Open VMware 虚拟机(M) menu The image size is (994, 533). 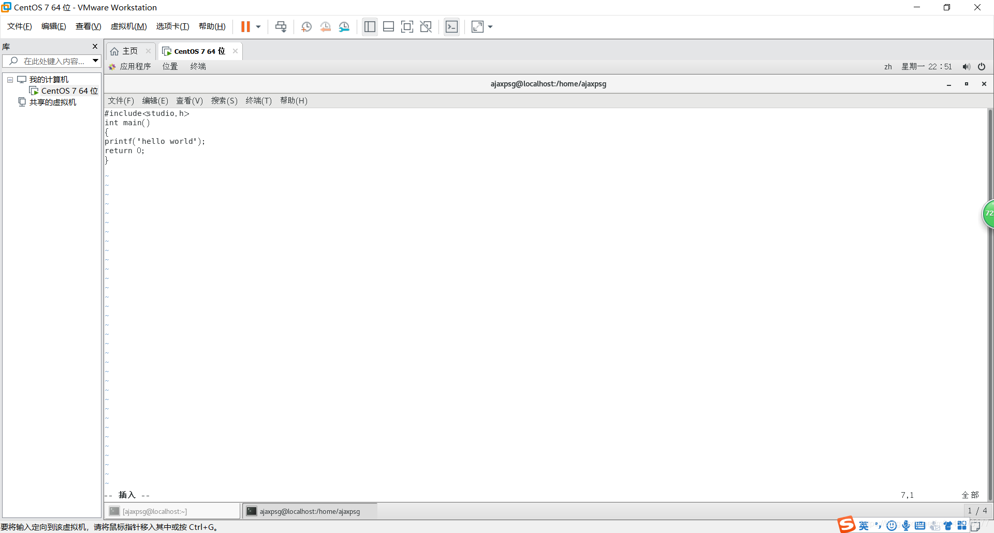pyautogui.click(x=129, y=26)
